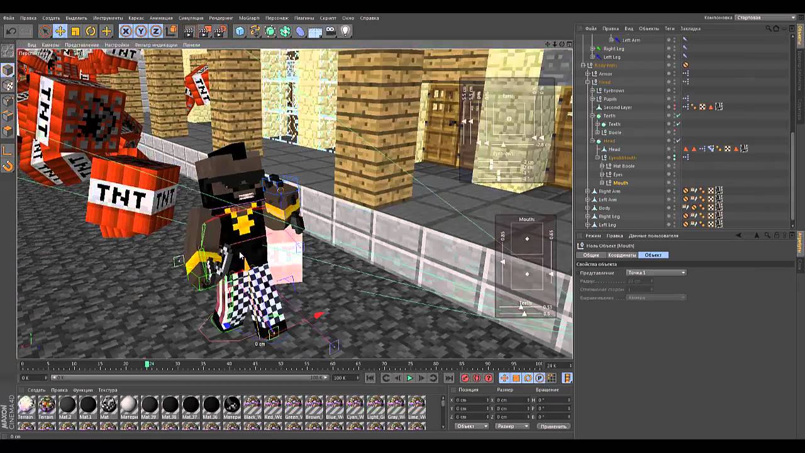Switch to the Координаты tab
This screenshot has width=805, height=453.
tap(622, 255)
